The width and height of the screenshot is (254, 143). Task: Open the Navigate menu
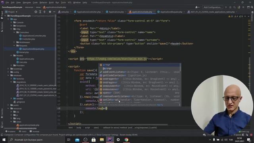(x=27, y=3)
